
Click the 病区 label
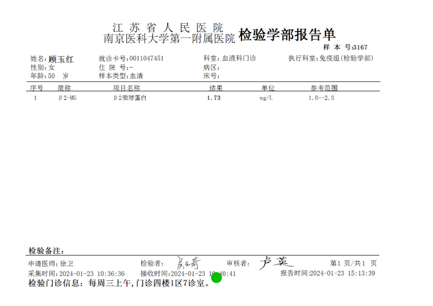click(x=211, y=67)
